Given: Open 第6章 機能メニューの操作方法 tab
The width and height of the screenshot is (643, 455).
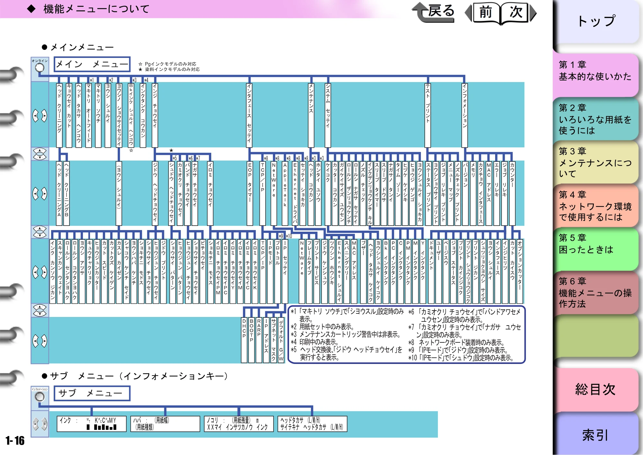Looking at the screenshot, I should coord(595,292).
